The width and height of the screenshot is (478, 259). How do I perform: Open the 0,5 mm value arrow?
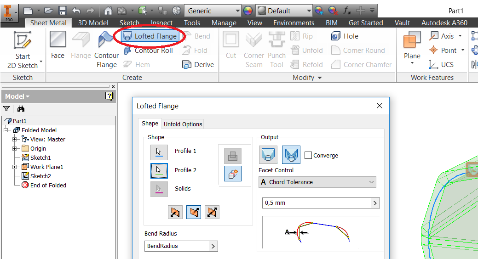[x=375, y=203]
